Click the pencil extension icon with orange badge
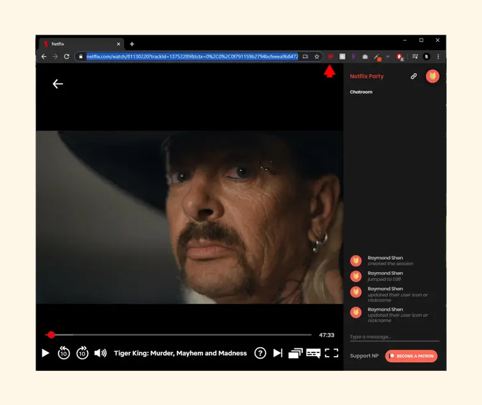The image size is (482, 405). [377, 57]
